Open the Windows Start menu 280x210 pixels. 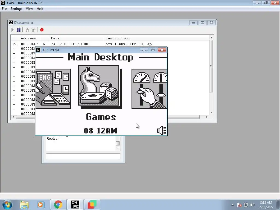pos(7,205)
